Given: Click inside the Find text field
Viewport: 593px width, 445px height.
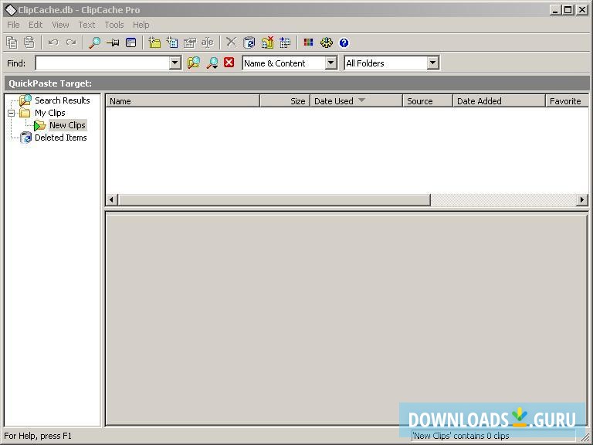Looking at the screenshot, I should click(x=103, y=63).
